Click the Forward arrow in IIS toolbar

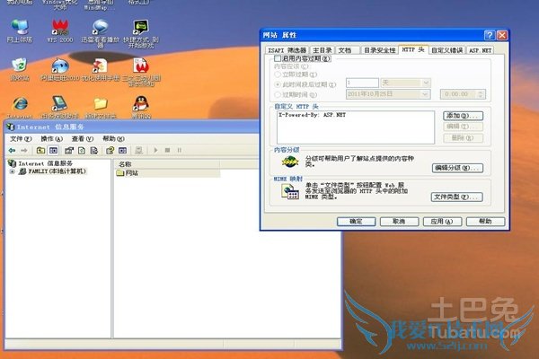tap(24, 150)
